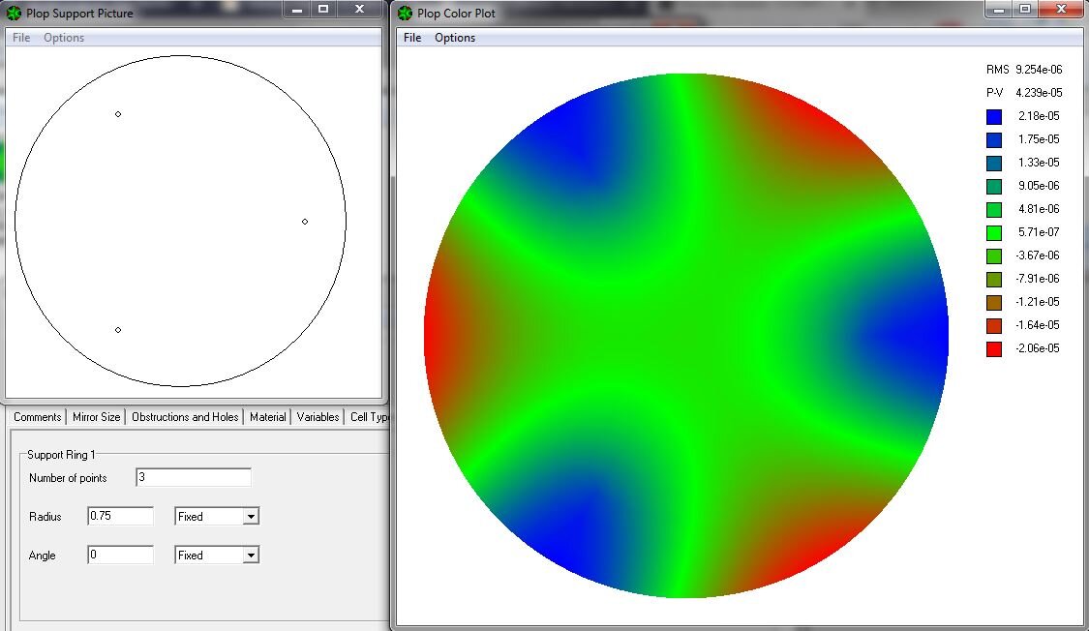Switch to the Mirror Size tab
1089x631 pixels.
click(96, 417)
